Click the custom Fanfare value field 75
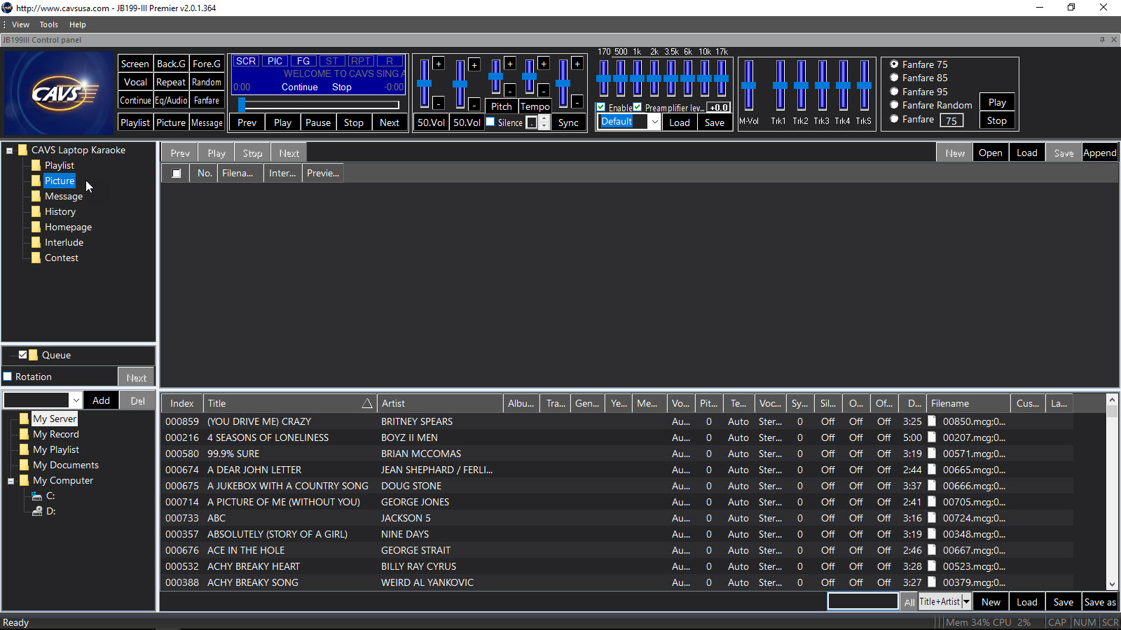The image size is (1121, 630). (951, 120)
